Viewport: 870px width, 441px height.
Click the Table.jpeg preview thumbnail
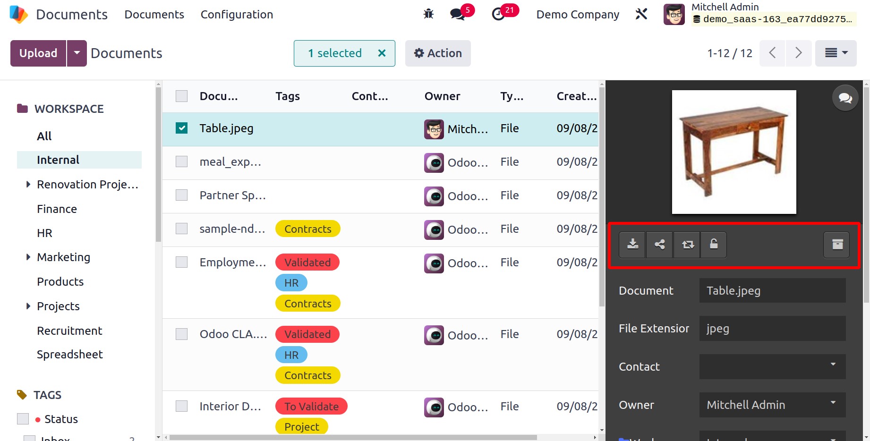734,152
